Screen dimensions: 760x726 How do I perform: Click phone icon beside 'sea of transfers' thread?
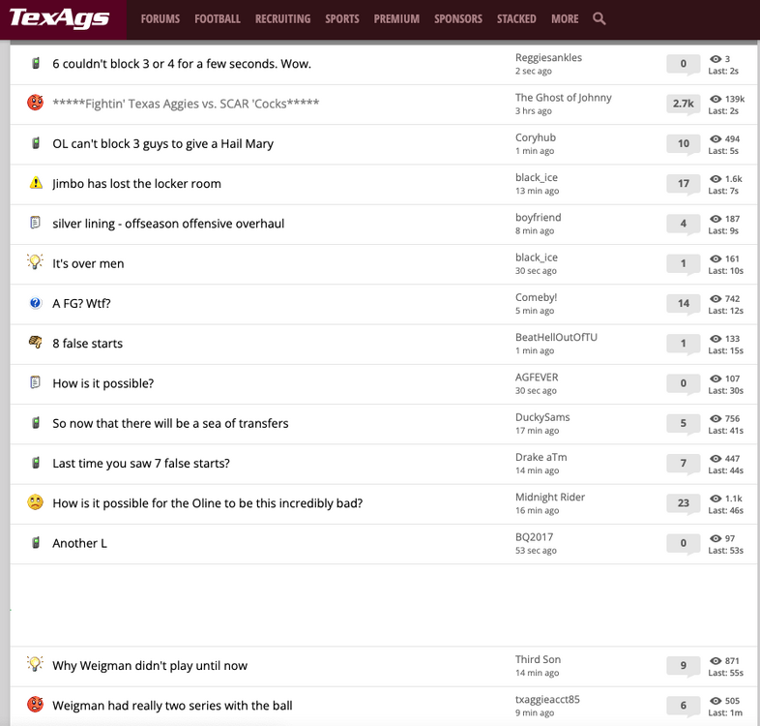coord(36,423)
